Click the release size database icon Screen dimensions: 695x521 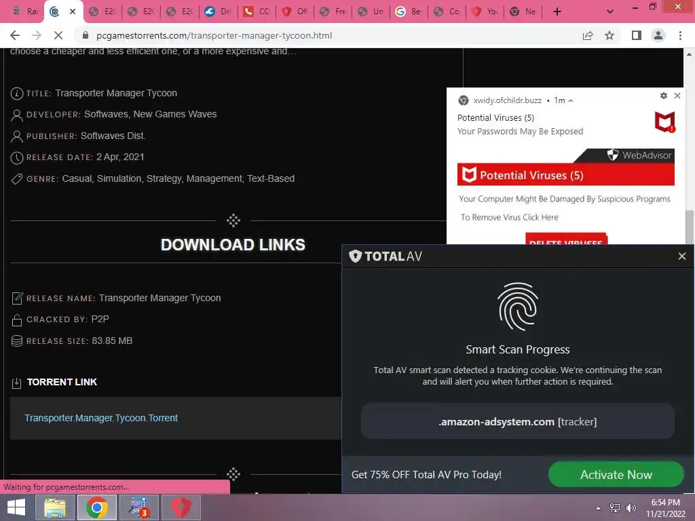(16, 341)
